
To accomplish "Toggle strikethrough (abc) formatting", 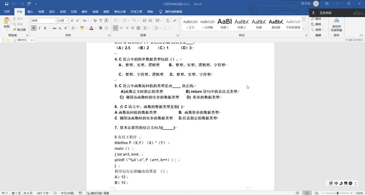I will coord(55,28).
